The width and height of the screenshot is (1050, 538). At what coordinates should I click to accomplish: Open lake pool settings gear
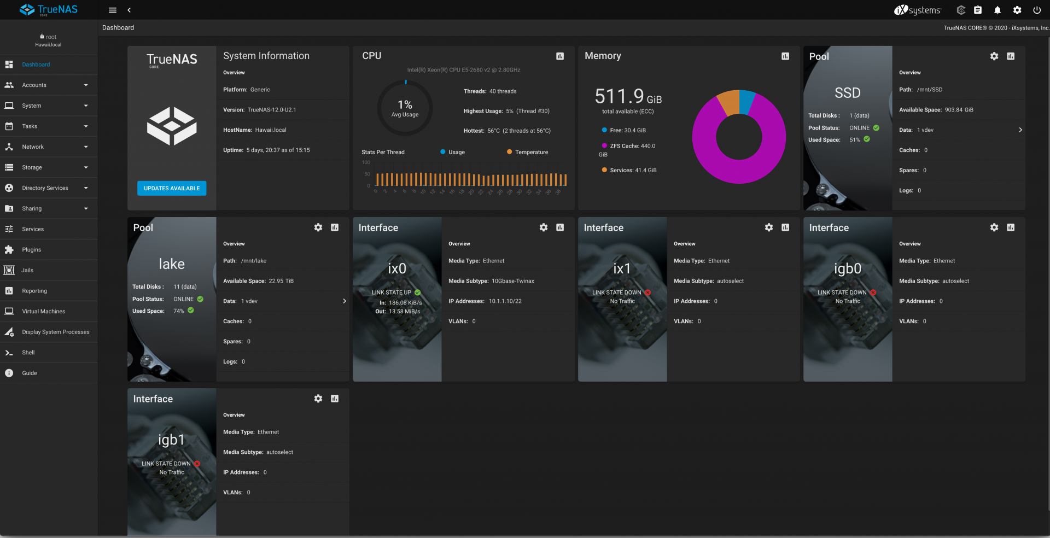[x=318, y=227]
